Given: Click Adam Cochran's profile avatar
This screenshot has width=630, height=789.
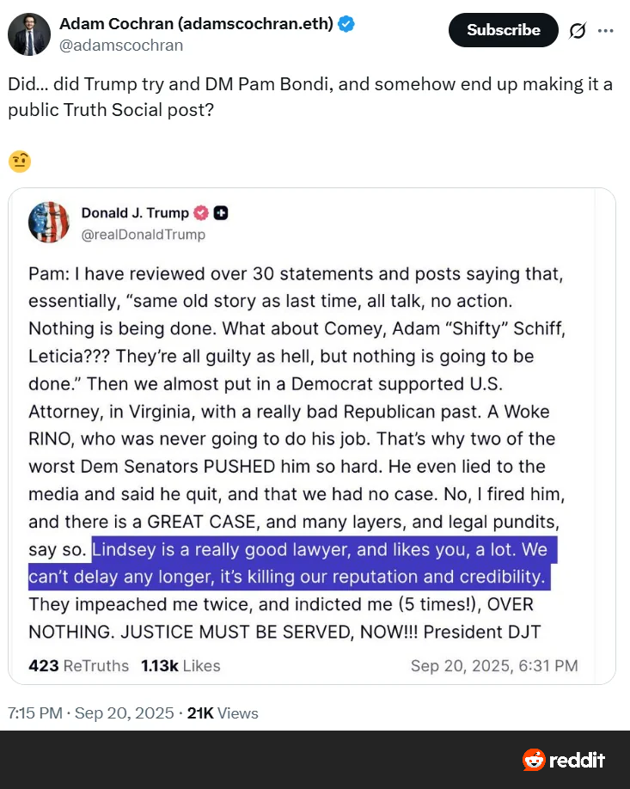Looking at the screenshot, I should tap(28, 34).
